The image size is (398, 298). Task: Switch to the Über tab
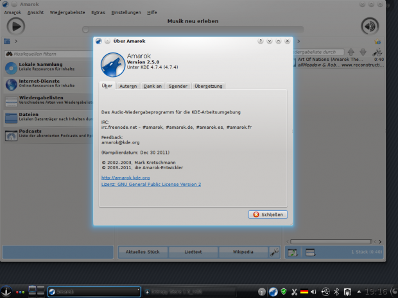click(x=107, y=86)
